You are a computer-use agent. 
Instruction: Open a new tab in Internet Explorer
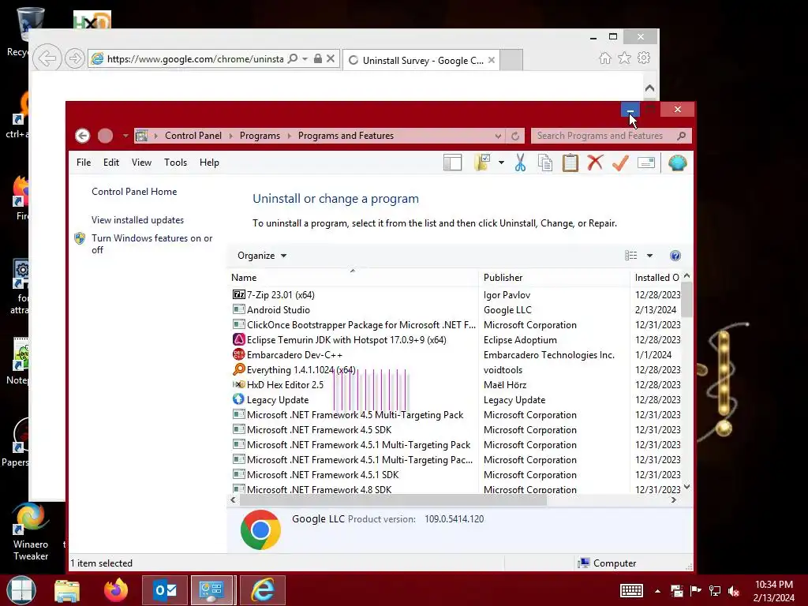pos(511,60)
